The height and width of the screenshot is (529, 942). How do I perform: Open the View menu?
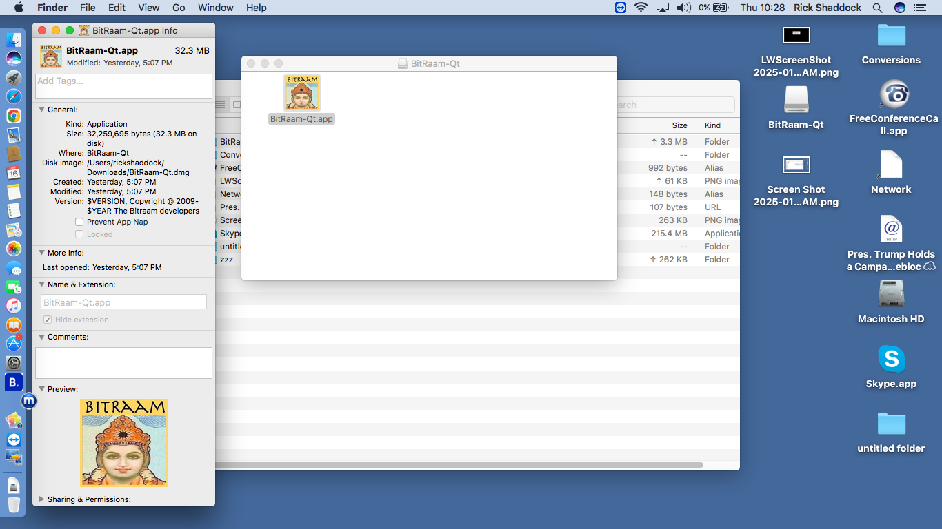(148, 8)
